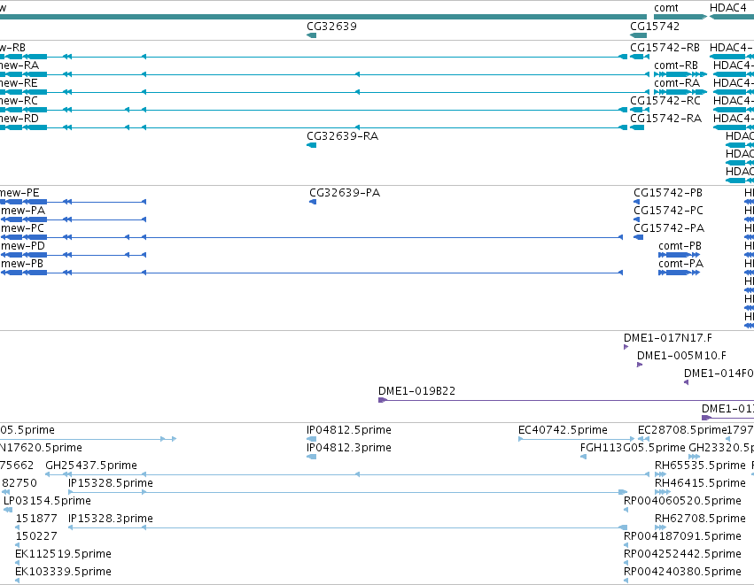
Task: Click the 150227 EST label
Action: coord(36,536)
